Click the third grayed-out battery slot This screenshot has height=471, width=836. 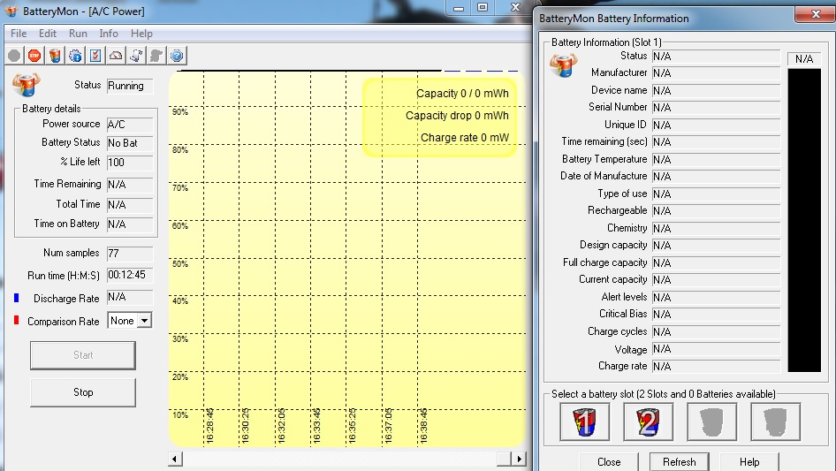coord(711,422)
